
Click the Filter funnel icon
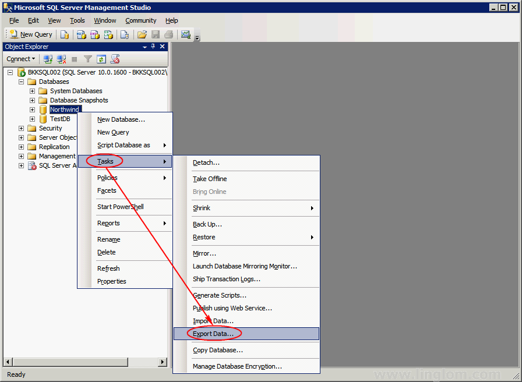click(x=88, y=59)
